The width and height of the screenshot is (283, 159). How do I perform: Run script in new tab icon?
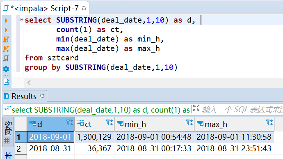(x=6, y=49)
